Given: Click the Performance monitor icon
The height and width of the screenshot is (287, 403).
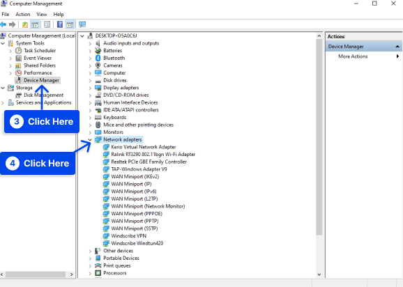Looking at the screenshot, I should pos(18,73).
